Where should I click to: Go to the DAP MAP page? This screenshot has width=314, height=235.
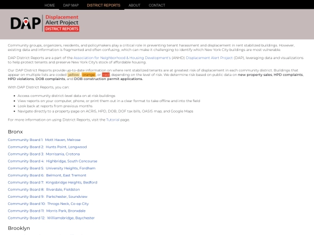(71, 5)
